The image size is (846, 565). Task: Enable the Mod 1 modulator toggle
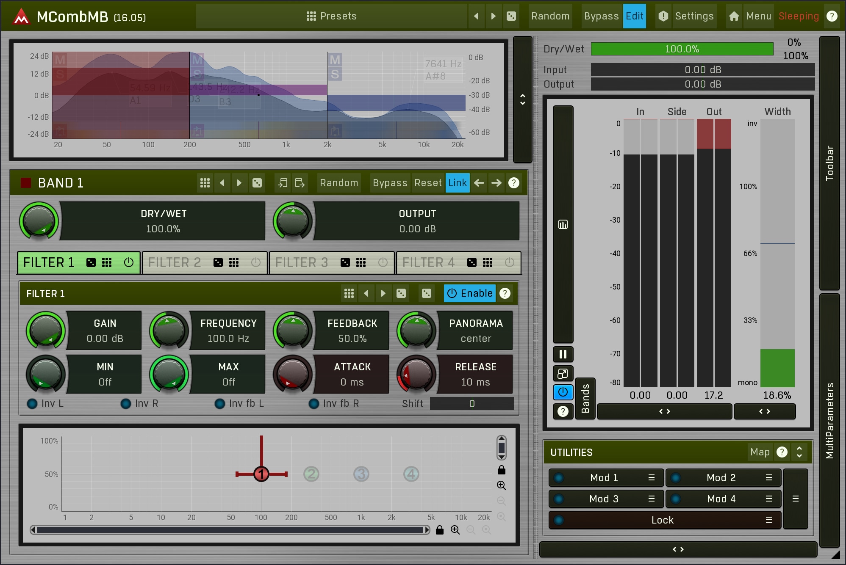(559, 478)
